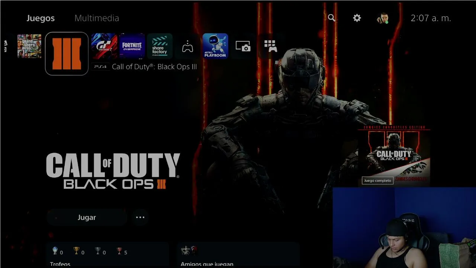The width and height of the screenshot is (476, 268).
Task: Open the game library grid icon
Action: click(x=271, y=46)
